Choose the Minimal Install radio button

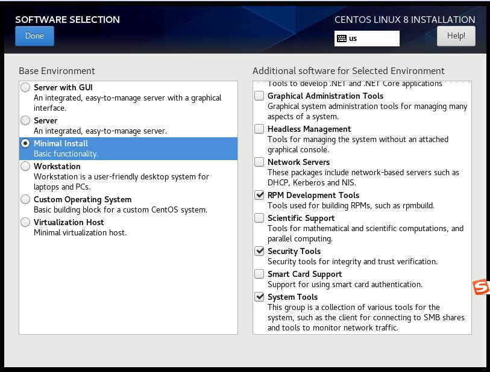point(25,144)
